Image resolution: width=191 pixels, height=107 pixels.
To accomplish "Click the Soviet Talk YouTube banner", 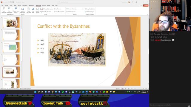I will point(56,103).
